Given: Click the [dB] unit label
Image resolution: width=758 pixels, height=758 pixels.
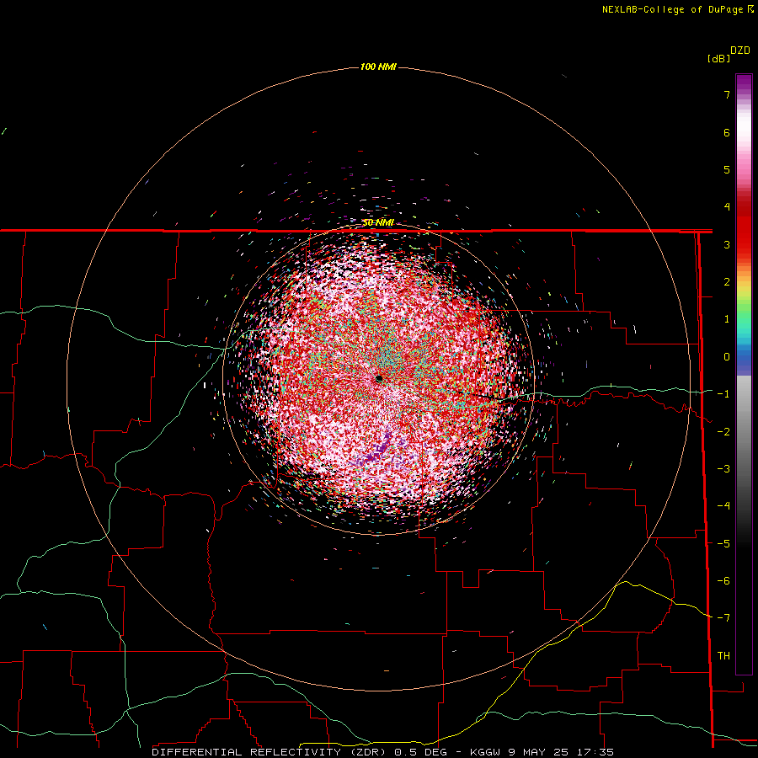Looking at the screenshot, I should click(719, 59).
